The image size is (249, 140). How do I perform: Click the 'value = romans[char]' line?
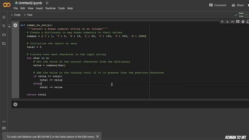coord(49,65)
